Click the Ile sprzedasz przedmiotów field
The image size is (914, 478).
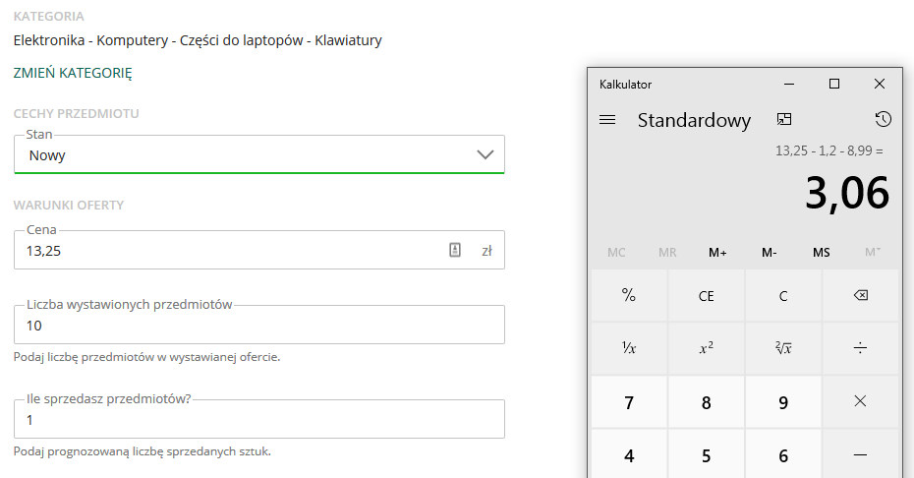[259, 420]
